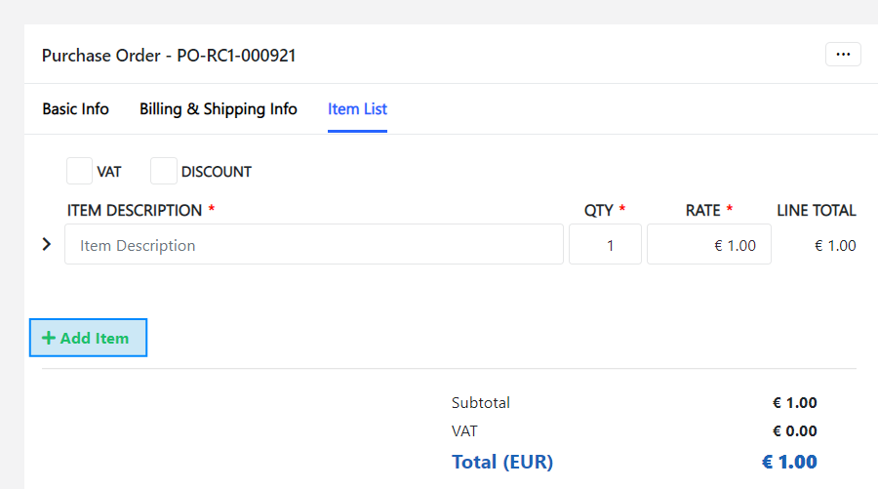This screenshot has width=878, height=489.
Task: Click into the Item Description field
Action: point(313,245)
